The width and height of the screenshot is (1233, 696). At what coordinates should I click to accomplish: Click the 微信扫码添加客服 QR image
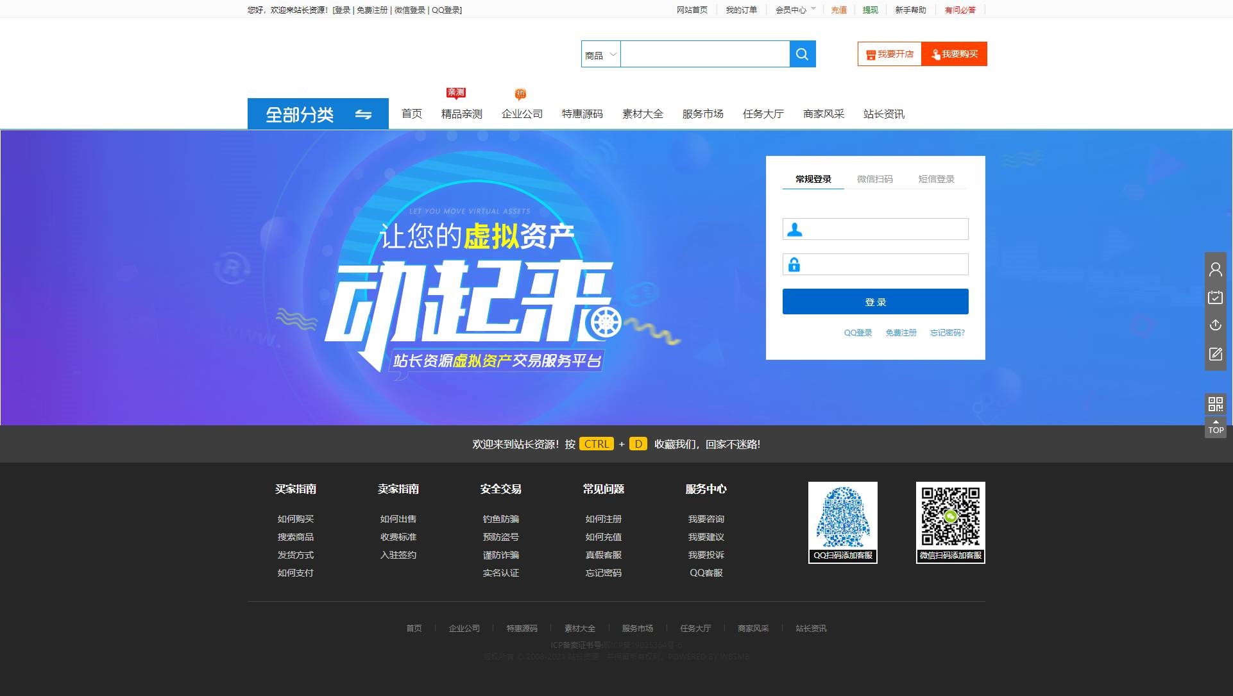(x=950, y=522)
